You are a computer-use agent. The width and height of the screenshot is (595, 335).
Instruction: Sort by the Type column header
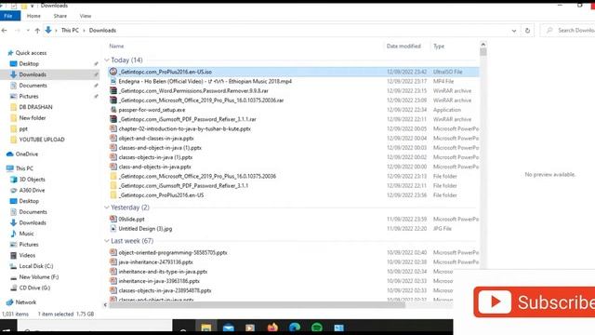click(439, 46)
